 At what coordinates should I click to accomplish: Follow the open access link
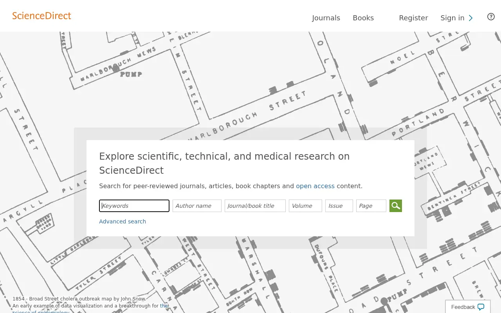coord(315,186)
